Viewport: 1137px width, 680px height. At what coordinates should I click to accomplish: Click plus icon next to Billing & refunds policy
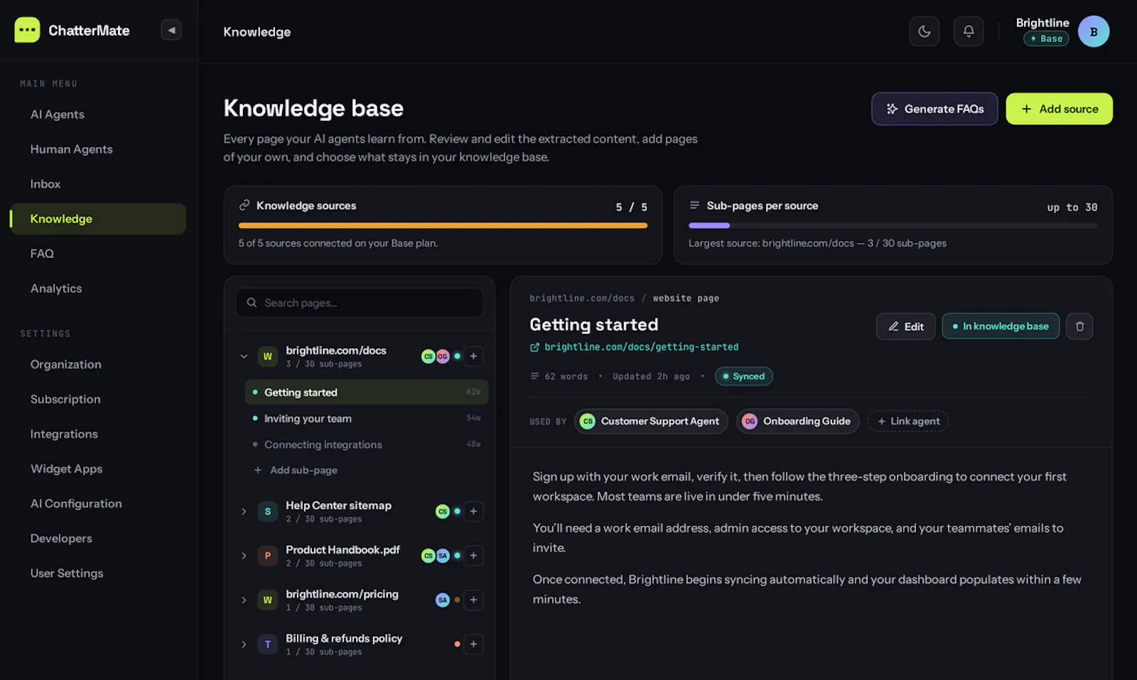[473, 644]
